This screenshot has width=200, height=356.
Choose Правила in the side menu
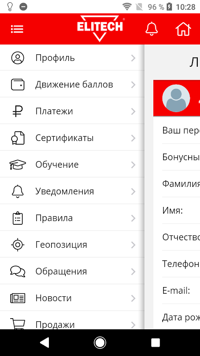[x=72, y=218]
